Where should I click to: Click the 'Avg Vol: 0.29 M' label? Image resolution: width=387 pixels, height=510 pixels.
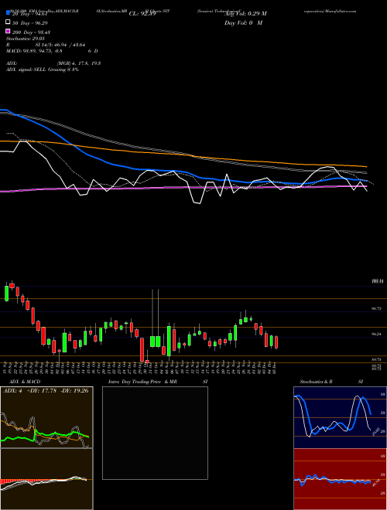(x=245, y=14)
